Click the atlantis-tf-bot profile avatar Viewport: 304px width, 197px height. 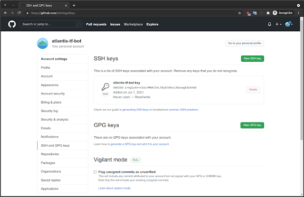tap(42, 43)
